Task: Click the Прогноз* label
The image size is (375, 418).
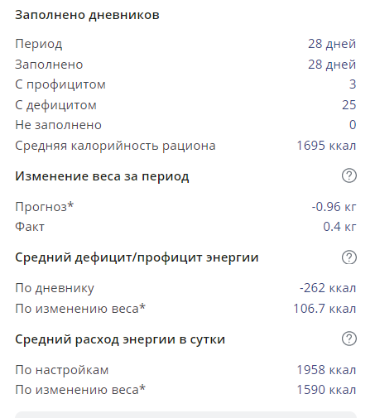Action: (45, 206)
